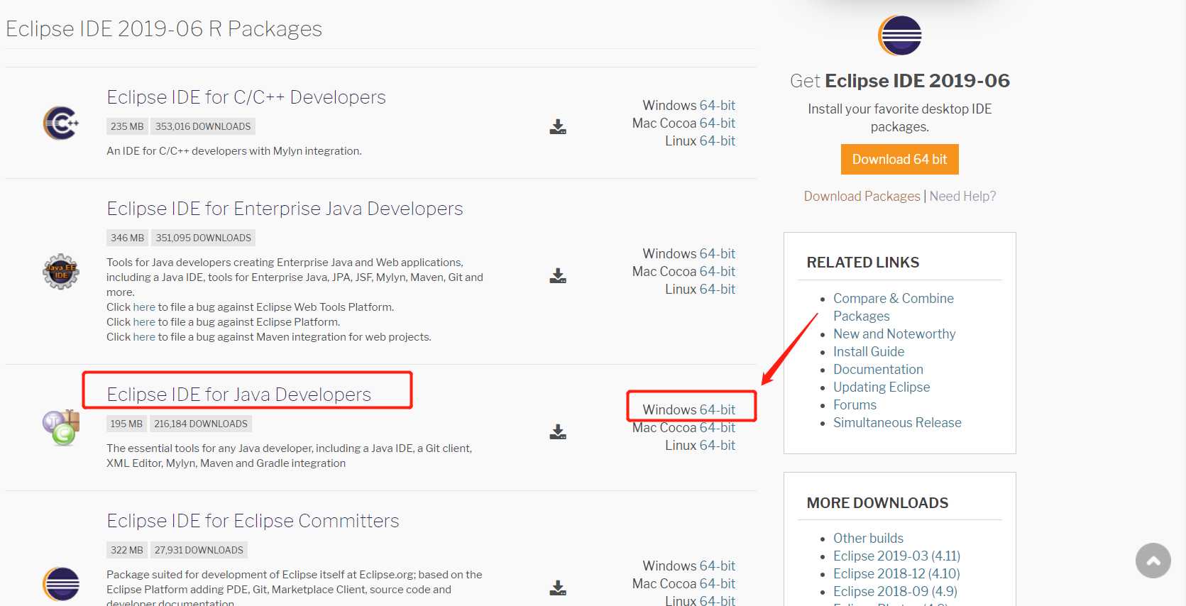1186x606 pixels.
Task: Click the large Eclipse logo above Get Eclipse IDE
Action: [x=899, y=35]
